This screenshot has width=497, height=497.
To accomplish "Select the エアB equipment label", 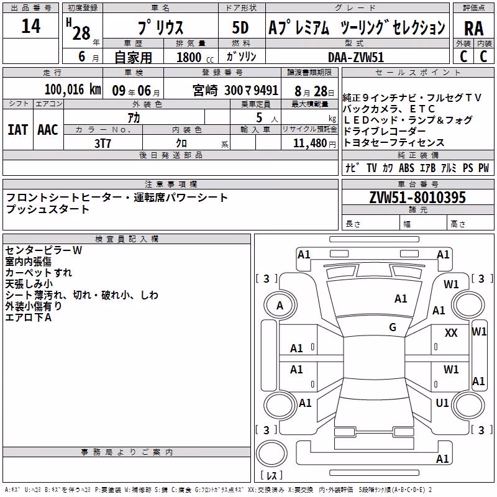I will click(427, 168).
